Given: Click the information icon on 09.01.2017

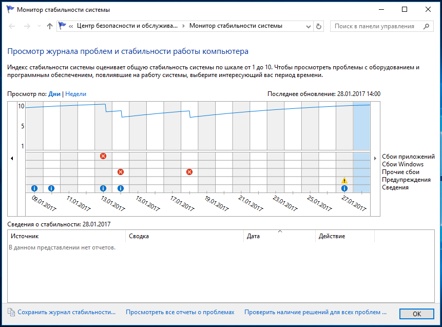Looking at the screenshot, I should click(x=34, y=188).
